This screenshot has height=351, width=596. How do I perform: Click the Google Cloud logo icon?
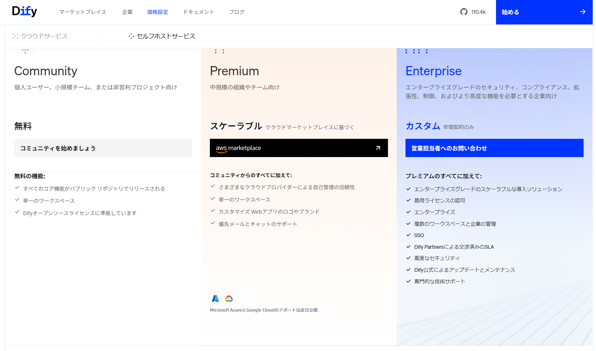pyautogui.click(x=229, y=298)
